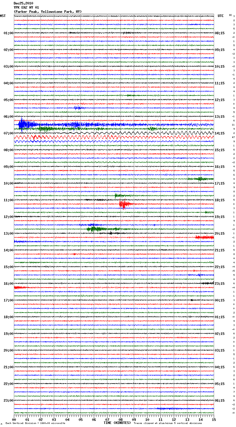
Task: Click the 23:15 UTC time label
Action: tap(220, 284)
